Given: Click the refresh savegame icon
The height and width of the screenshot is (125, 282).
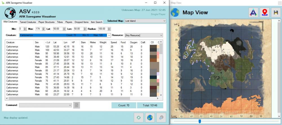Looking at the screenshot, I should tap(139, 117).
